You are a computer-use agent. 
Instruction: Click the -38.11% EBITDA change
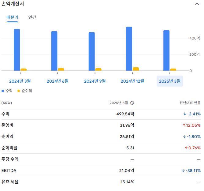pos(191,170)
